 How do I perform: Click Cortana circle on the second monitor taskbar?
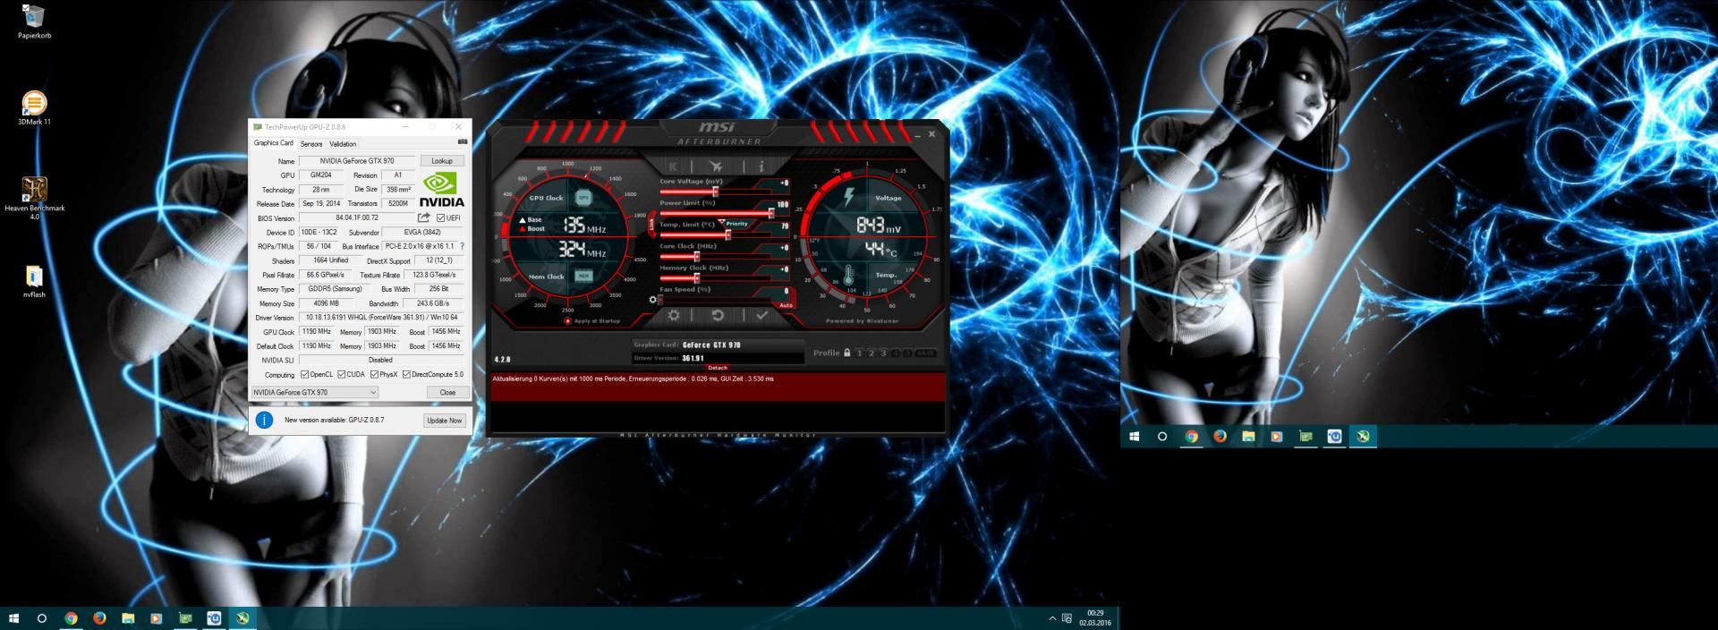tap(1162, 437)
